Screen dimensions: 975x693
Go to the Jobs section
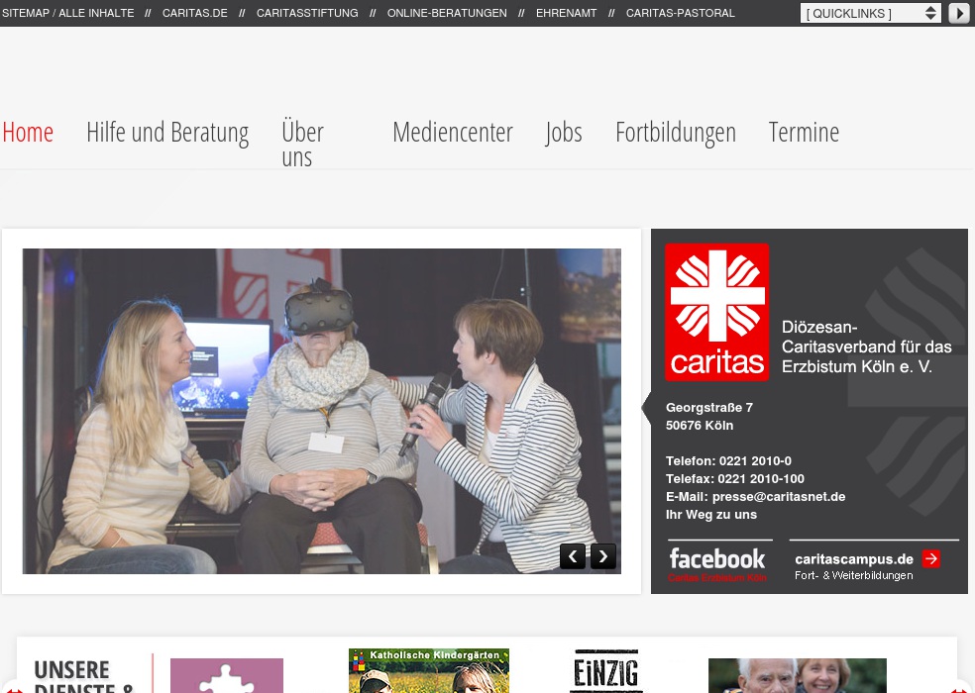tap(563, 131)
